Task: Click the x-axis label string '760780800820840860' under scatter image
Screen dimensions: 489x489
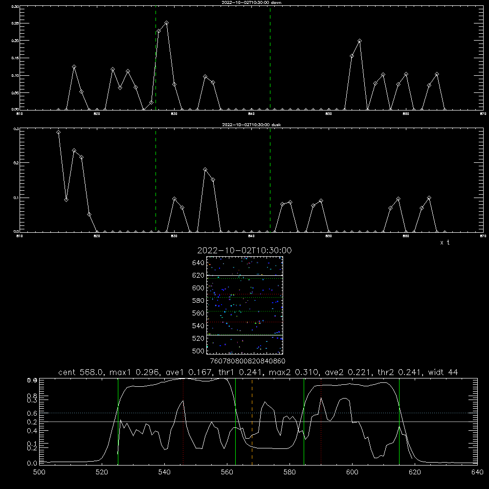Action: tap(247, 361)
